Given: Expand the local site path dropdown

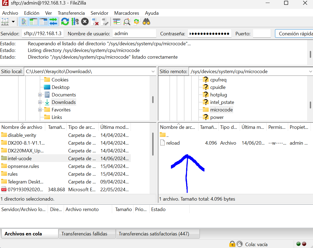Looking at the screenshot, I should [x=153, y=72].
